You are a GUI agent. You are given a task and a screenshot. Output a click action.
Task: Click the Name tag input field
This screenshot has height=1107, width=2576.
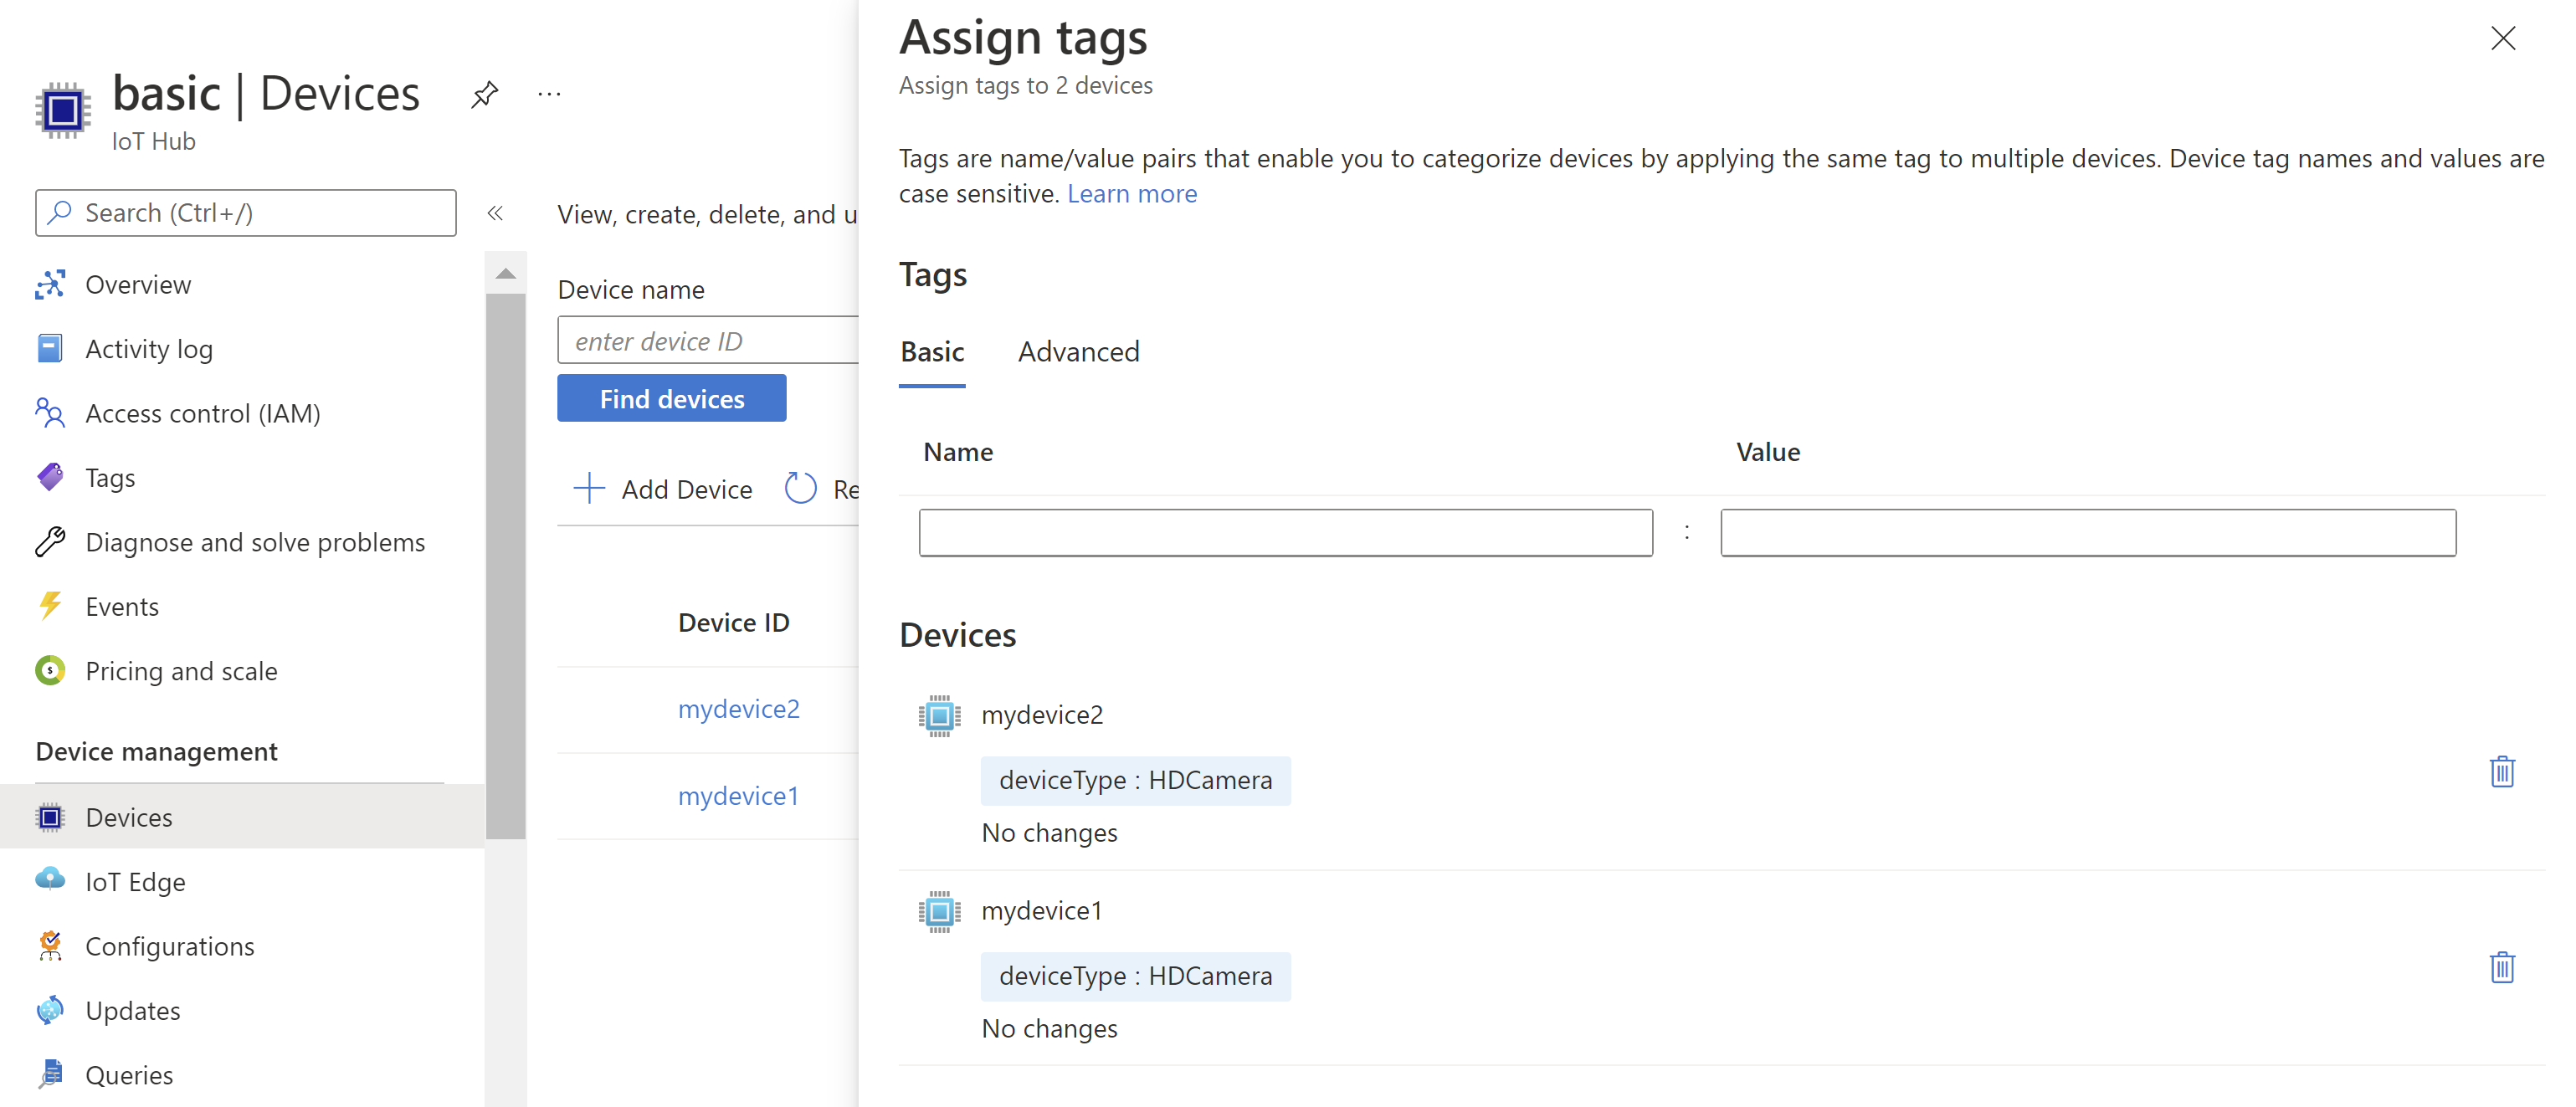tap(1286, 532)
